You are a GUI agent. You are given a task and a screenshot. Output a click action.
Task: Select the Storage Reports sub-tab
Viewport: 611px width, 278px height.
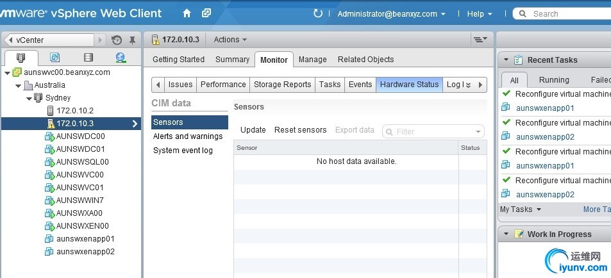[282, 85]
